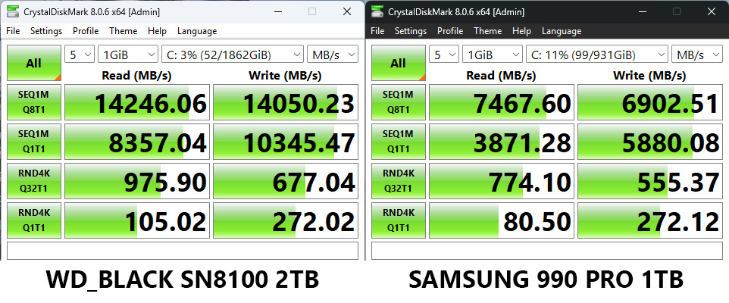Click the Read (MB/s) header in the right window
Image resolution: width=729 pixels, height=303 pixels.
click(x=501, y=75)
